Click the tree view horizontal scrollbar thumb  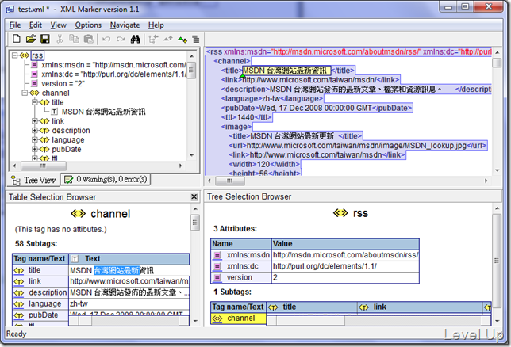click(x=43, y=166)
